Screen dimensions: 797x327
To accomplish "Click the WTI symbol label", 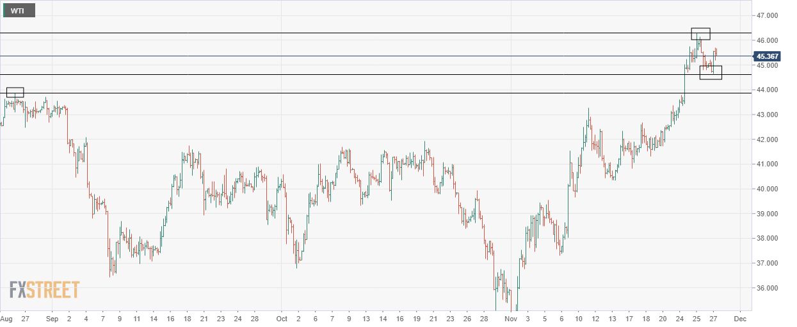I will [19, 10].
